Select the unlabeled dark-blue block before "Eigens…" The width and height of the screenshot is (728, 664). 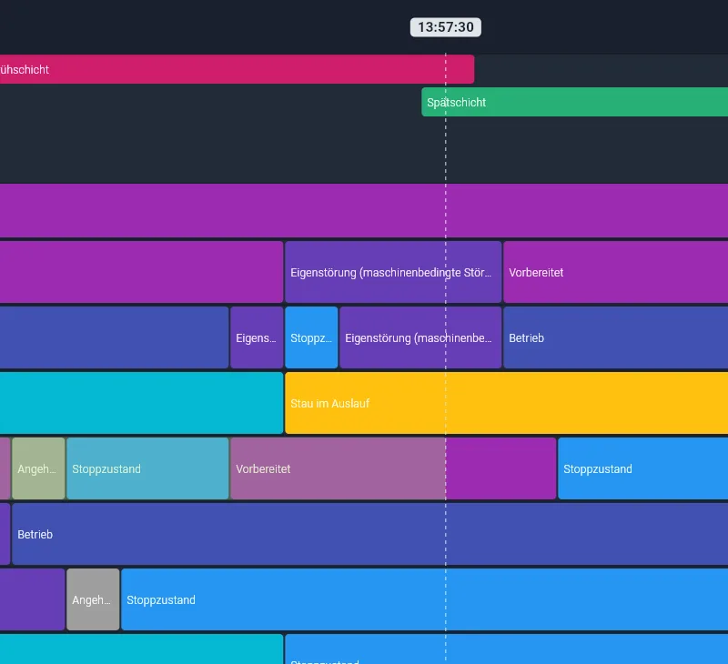coord(115,337)
